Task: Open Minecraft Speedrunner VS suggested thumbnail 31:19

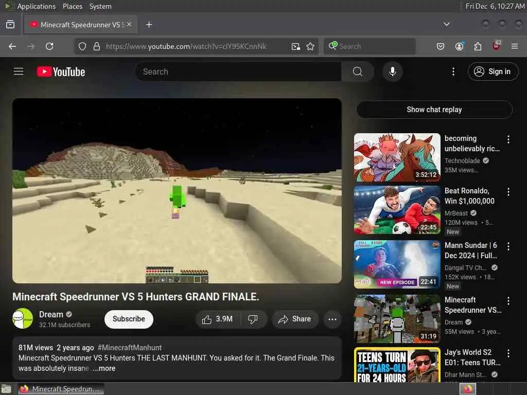Action: coord(397,319)
